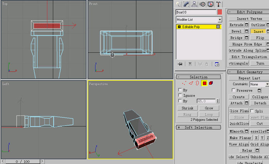Open Preserve settings box icon
The width and height of the screenshot is (269, 164).
(x=259, y=90)
